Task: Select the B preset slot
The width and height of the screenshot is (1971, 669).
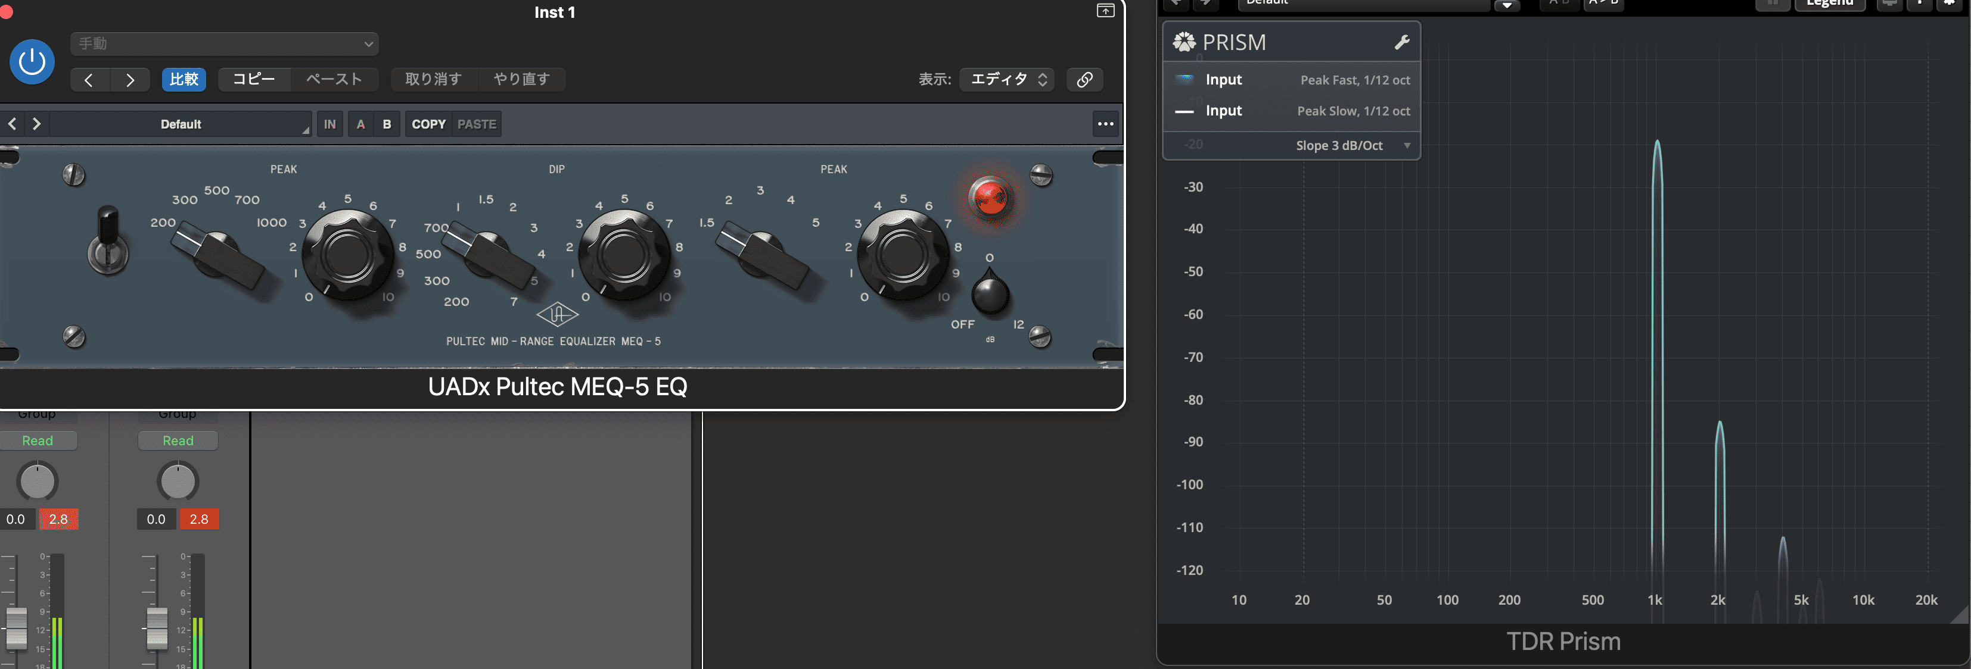Action: [x=387, y=124]
